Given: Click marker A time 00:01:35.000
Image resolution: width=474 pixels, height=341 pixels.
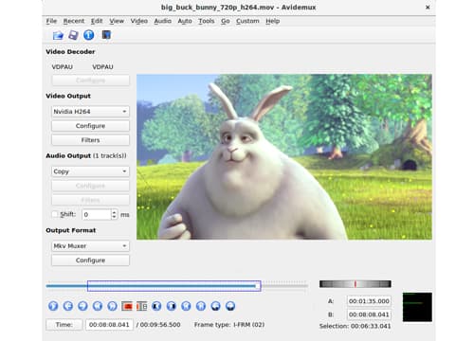Looking at the screenshot, I should point(369,301).
